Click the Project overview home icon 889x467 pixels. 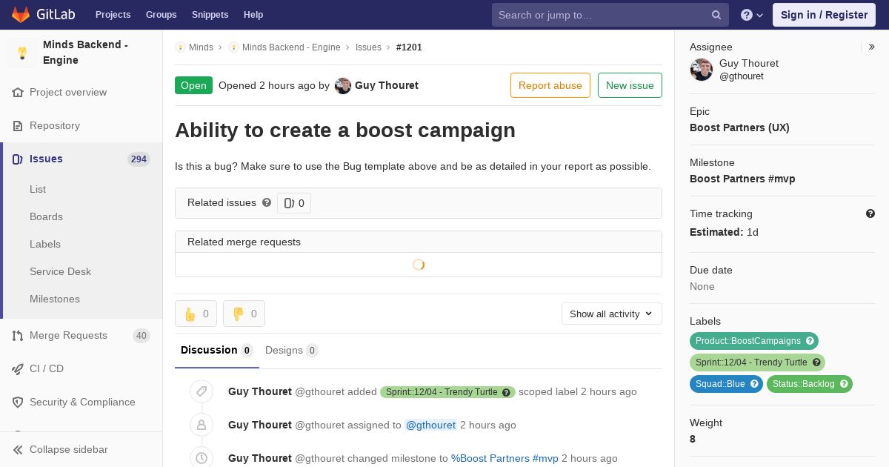click(18, 93)
